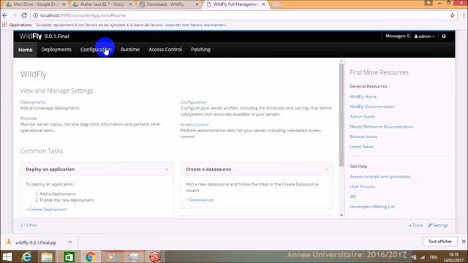Click the FRA language indicator in tray
468x263 pixels.
click(x=434, y=257)
